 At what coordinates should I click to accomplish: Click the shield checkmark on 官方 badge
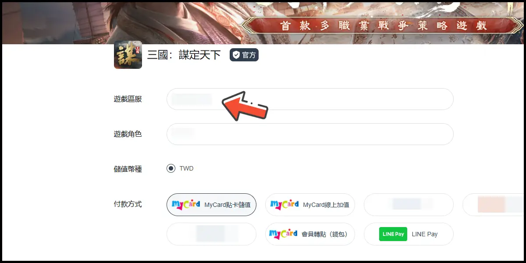[236, 55]
